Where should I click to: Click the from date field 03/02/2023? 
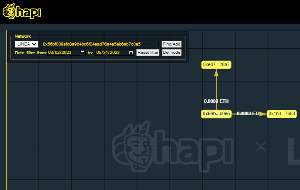66,53
